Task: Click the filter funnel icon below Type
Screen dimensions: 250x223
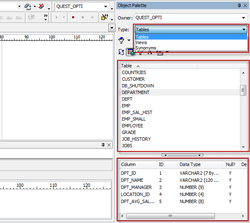Action: click(x=122, y=40)
